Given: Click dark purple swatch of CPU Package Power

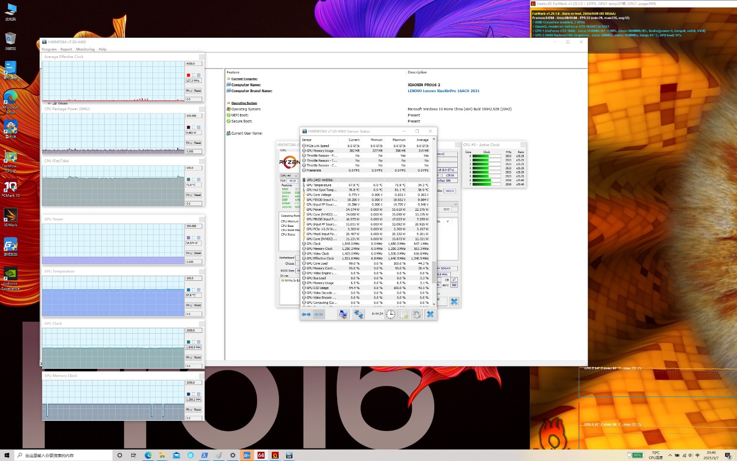Looking at the screenshot, I should point(188,127).
